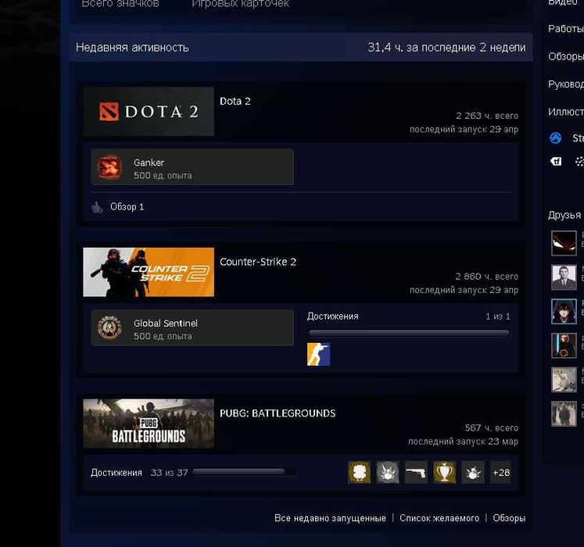Open the Ganker badge icon
Image resolution: width=584 pixels, height=547 pixels.
pos(109,167)
